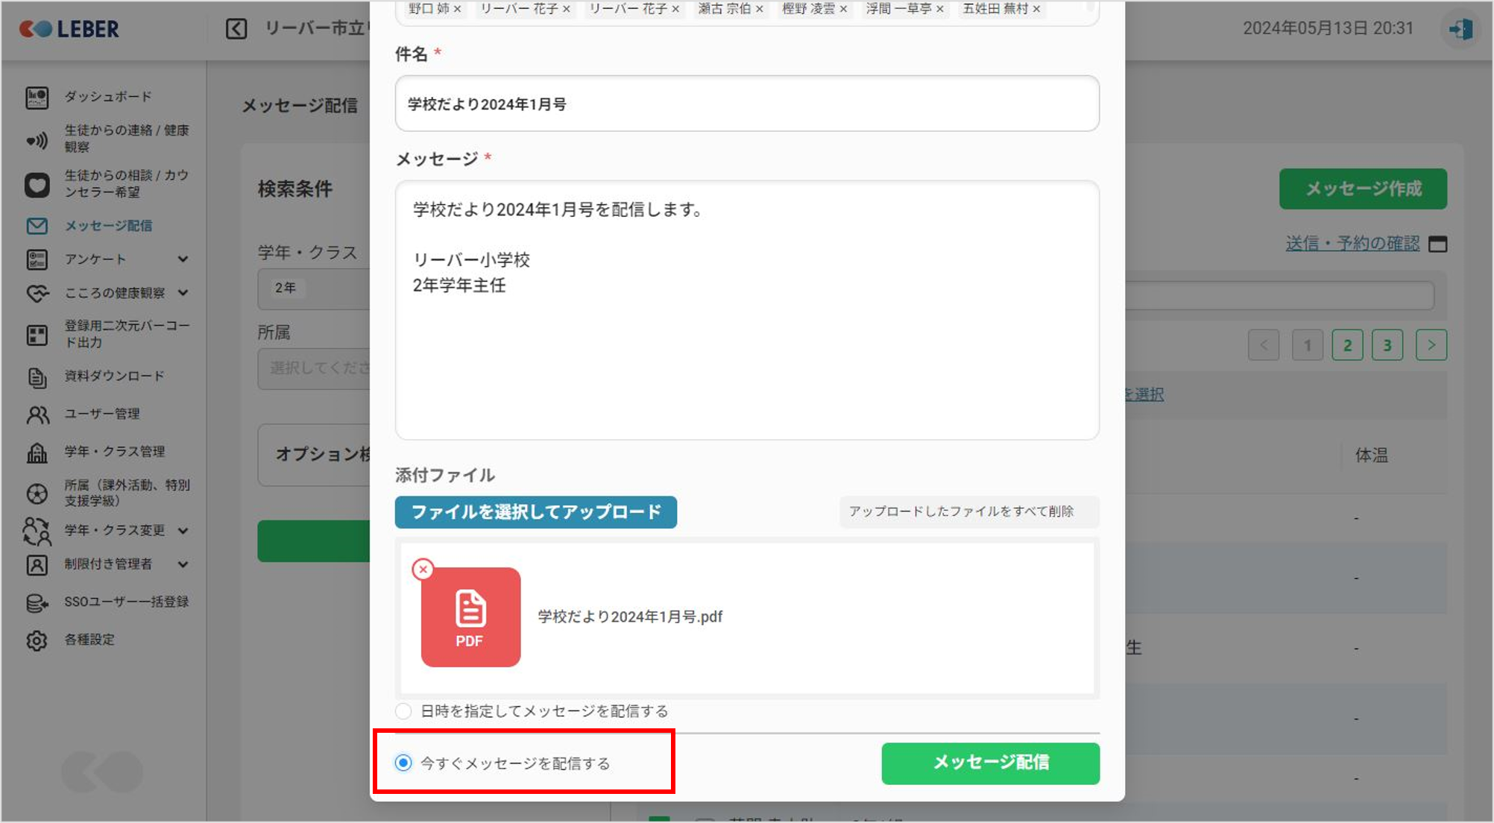This screenshot has height=823, width=1494.
Task: Click the ユーザー管理 people icon
Action: click(x=37, y=414)
